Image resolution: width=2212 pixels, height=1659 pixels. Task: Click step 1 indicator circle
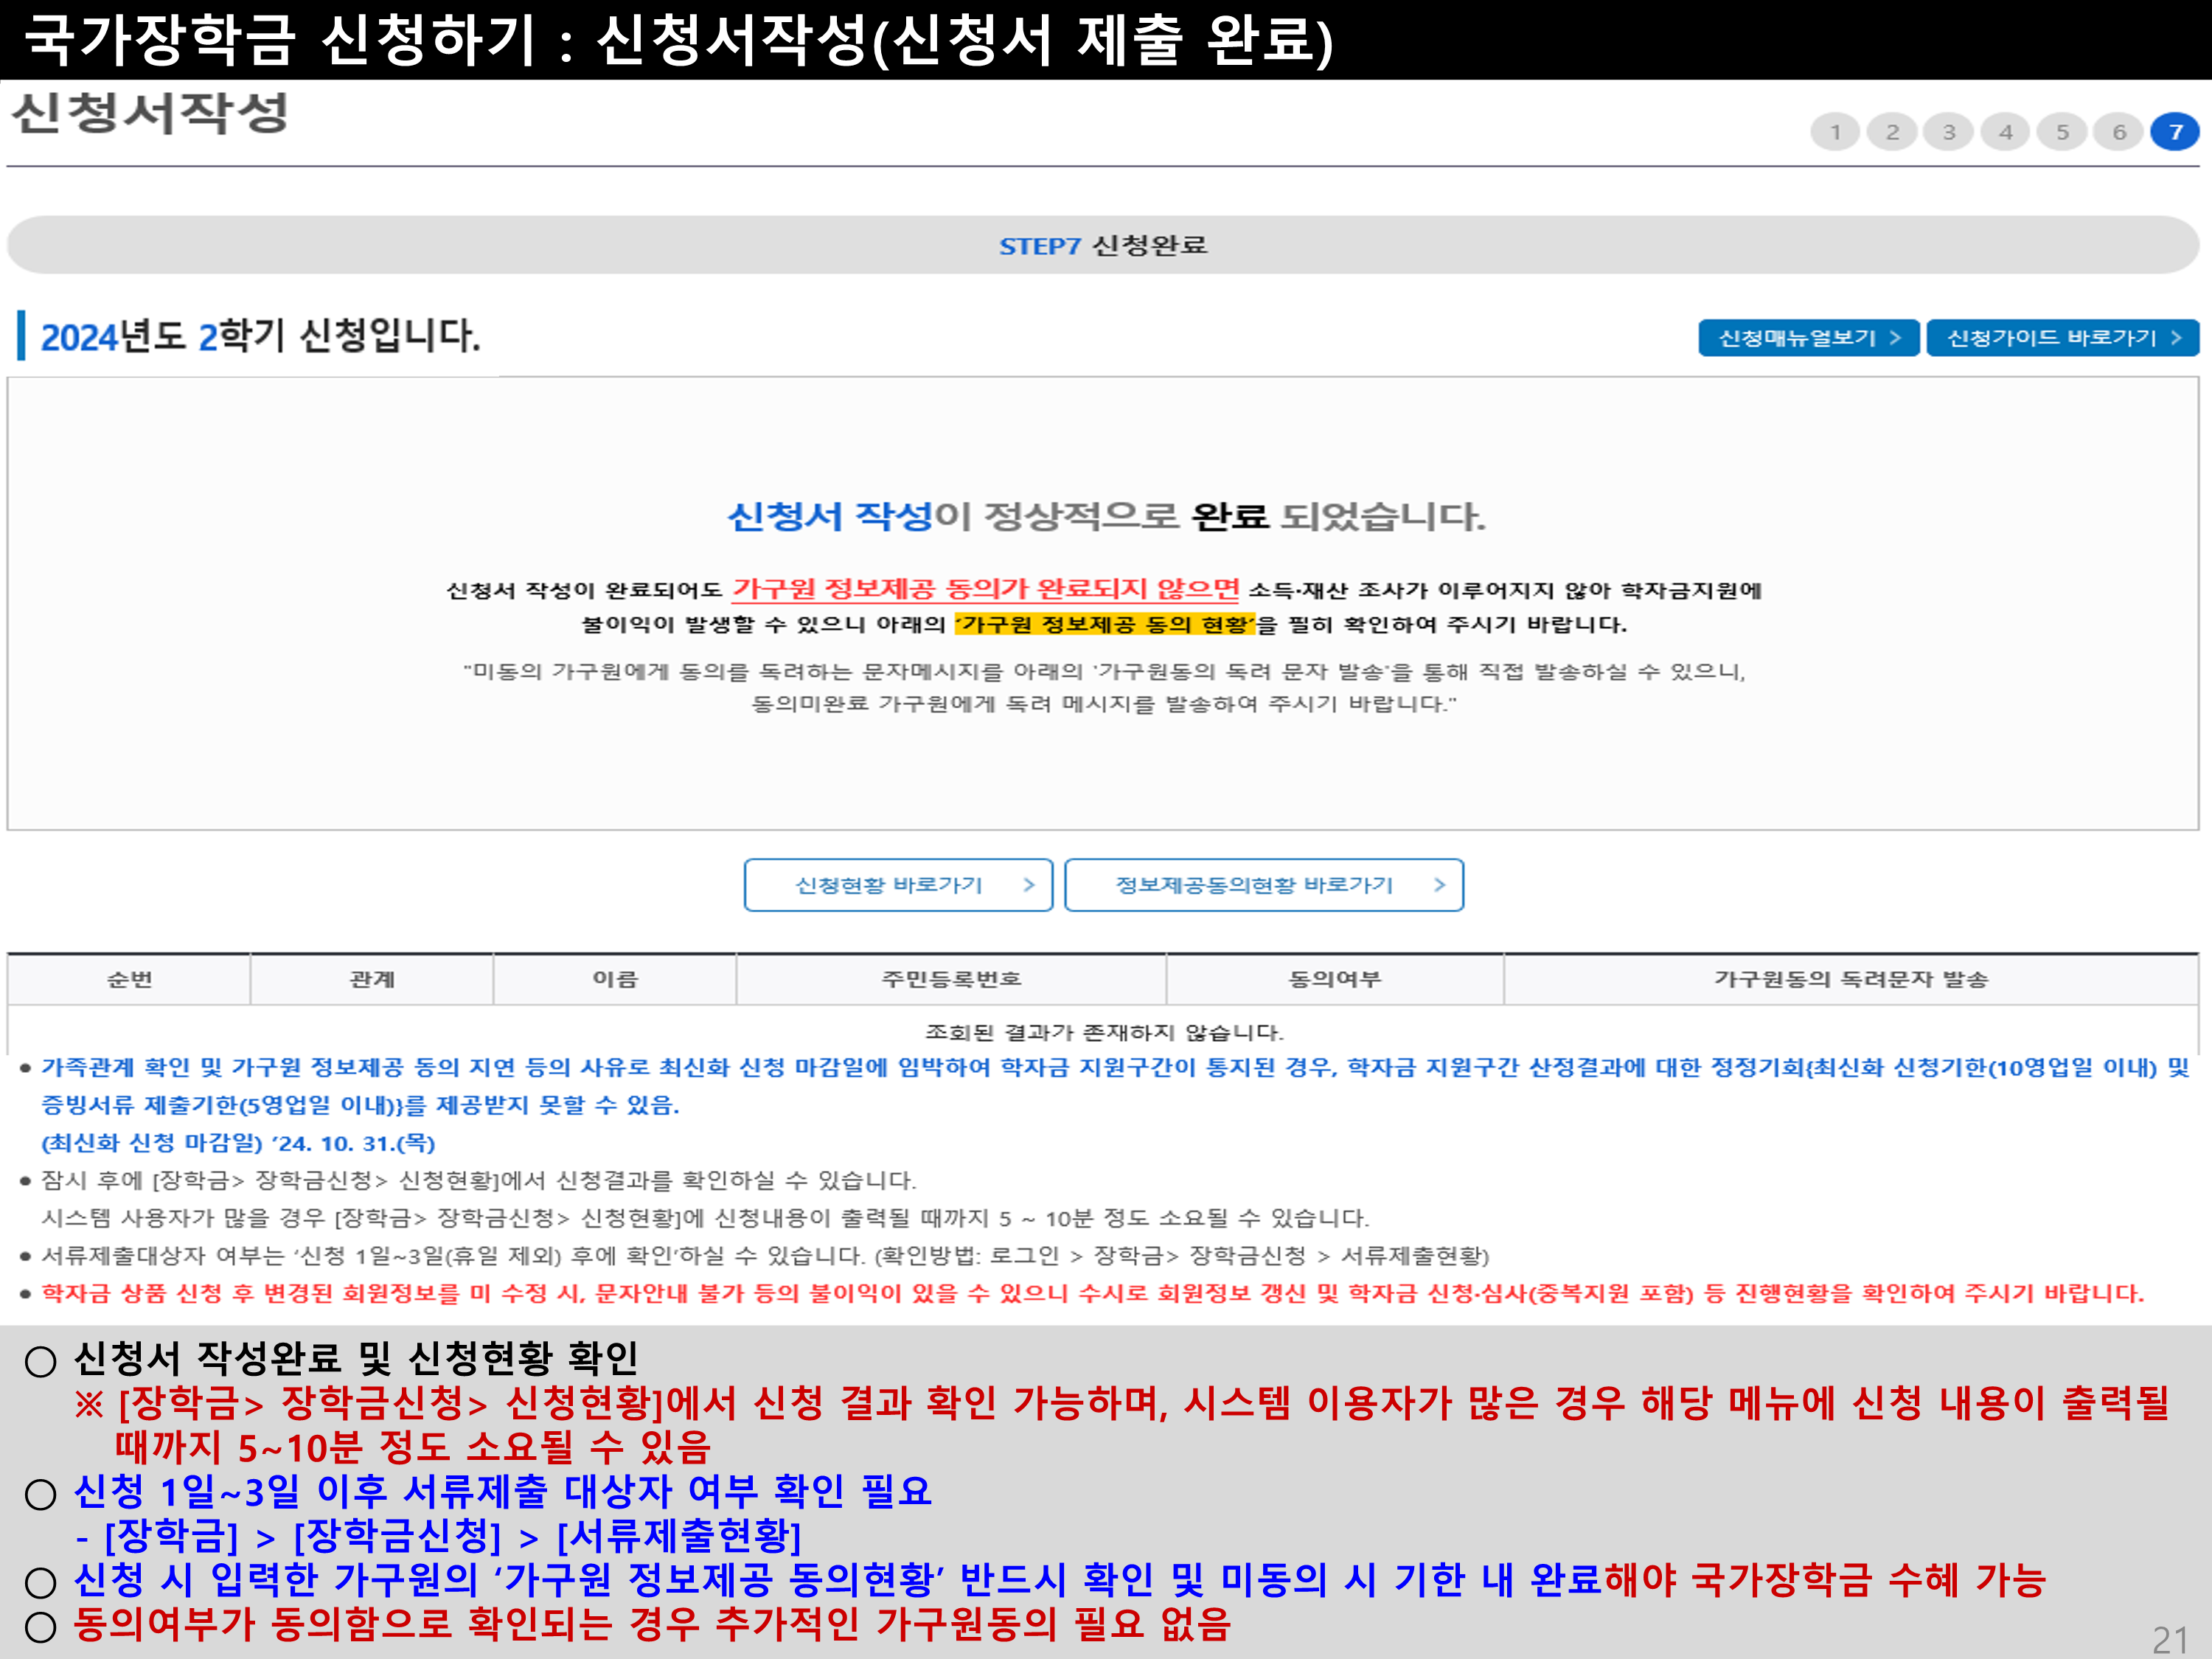pyautogui.click(x=1835, y=132)
